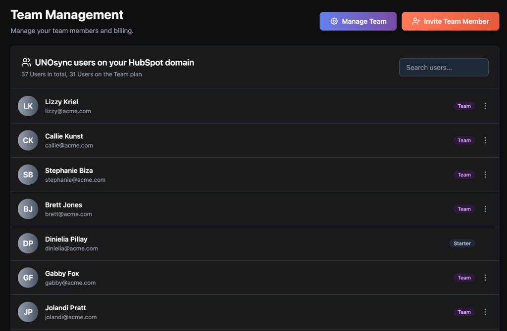This screenshot has height=331, width=507.
Task: Select Brett Jones's name in the list
Action: (63, 205)
